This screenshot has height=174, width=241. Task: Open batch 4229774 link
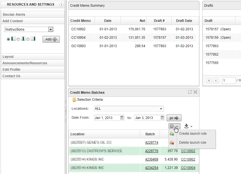(152, 143)
